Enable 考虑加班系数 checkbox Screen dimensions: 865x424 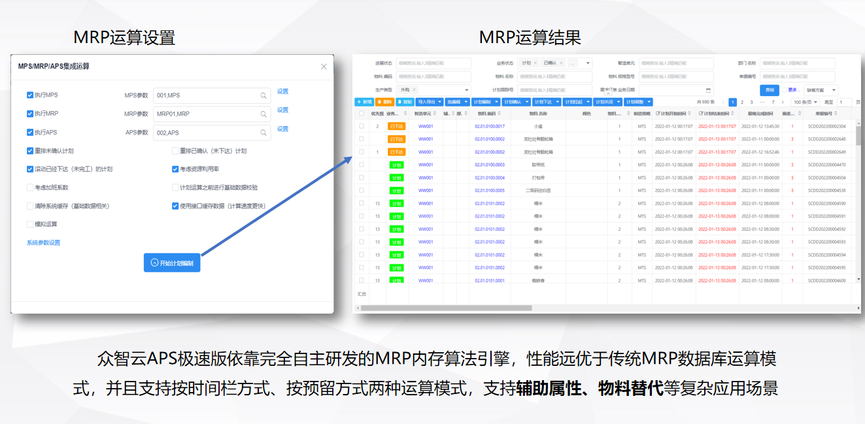coord(30,188)
